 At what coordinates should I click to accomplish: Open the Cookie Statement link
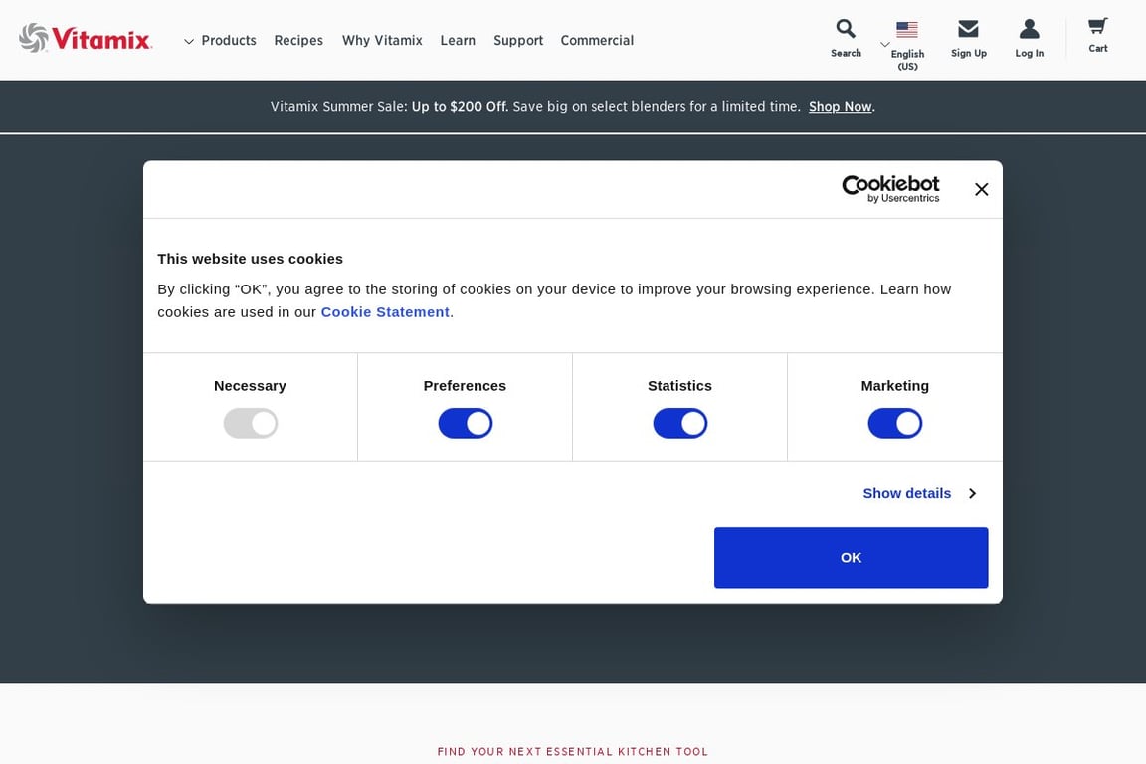[385, 312]
